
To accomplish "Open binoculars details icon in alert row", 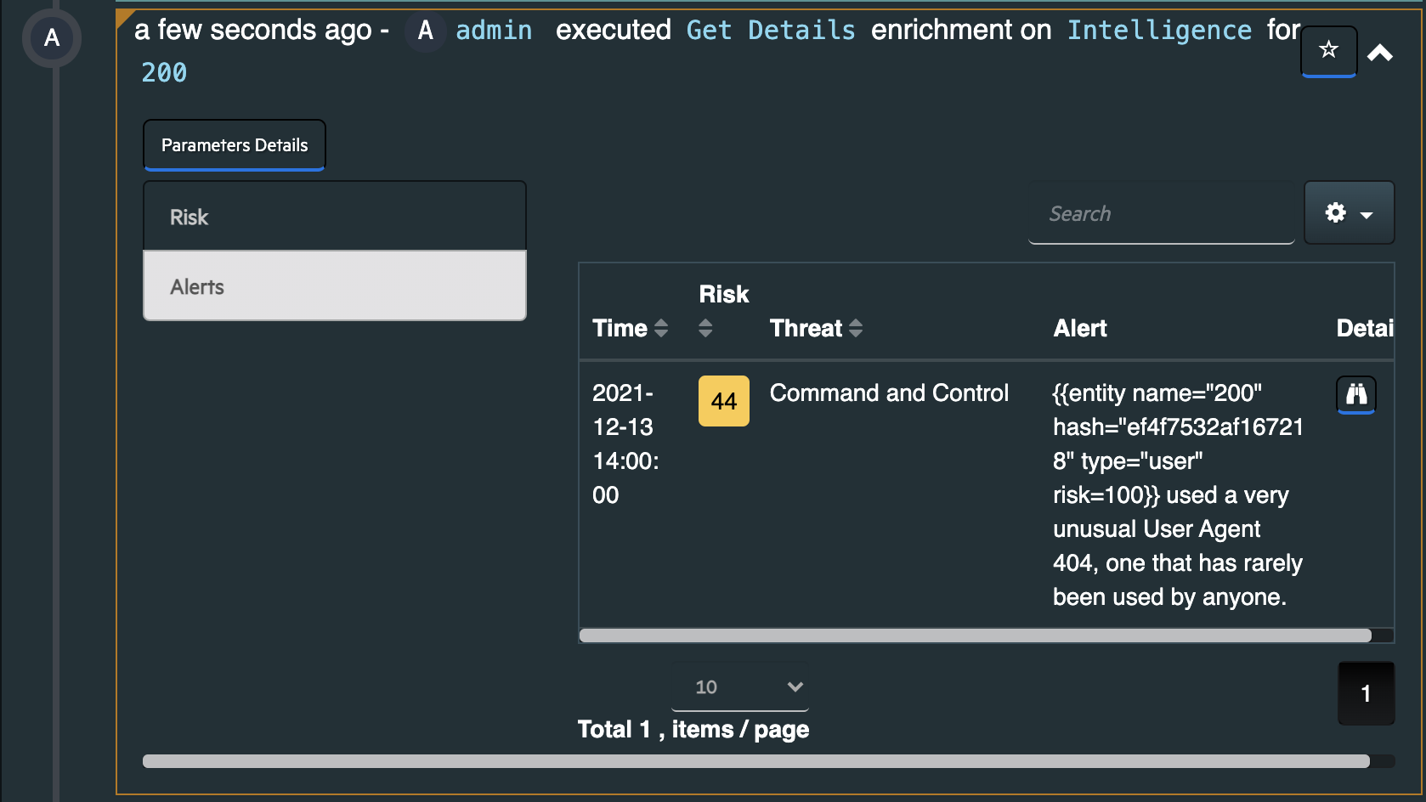I will [1356, 394].
